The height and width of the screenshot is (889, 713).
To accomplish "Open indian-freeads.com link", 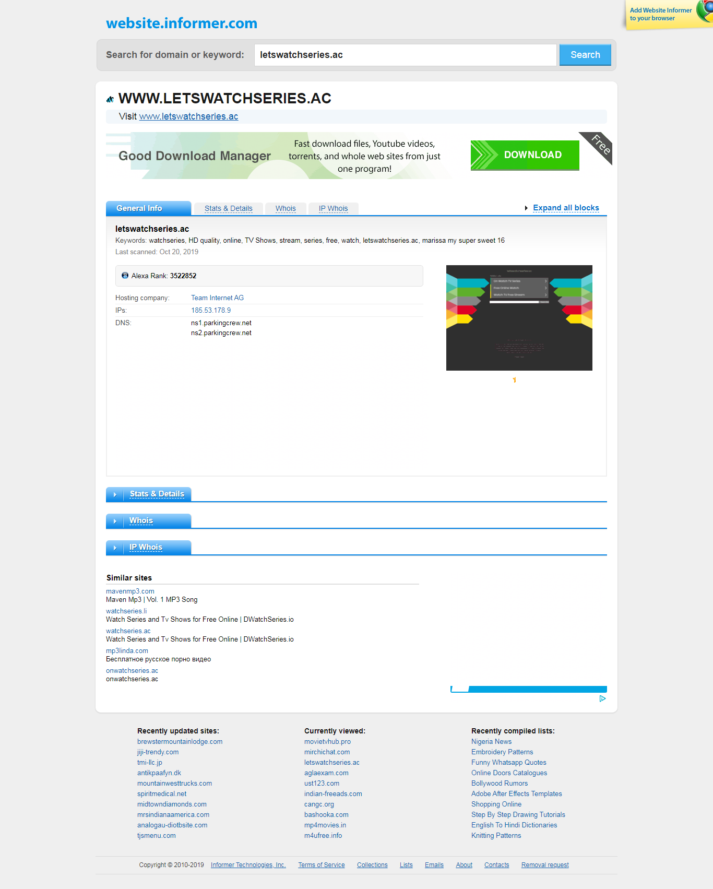I will tap(333, 794).
